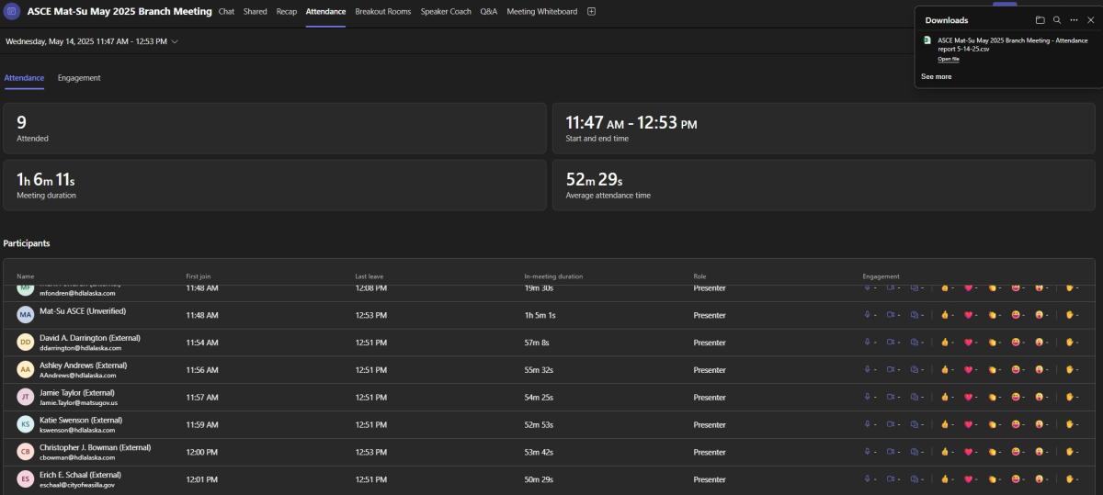Open the Shared tab

point(256,12)
